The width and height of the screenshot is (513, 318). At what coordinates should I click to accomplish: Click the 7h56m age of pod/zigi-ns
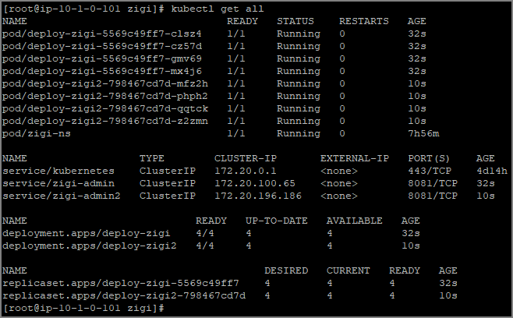[423, 133]
